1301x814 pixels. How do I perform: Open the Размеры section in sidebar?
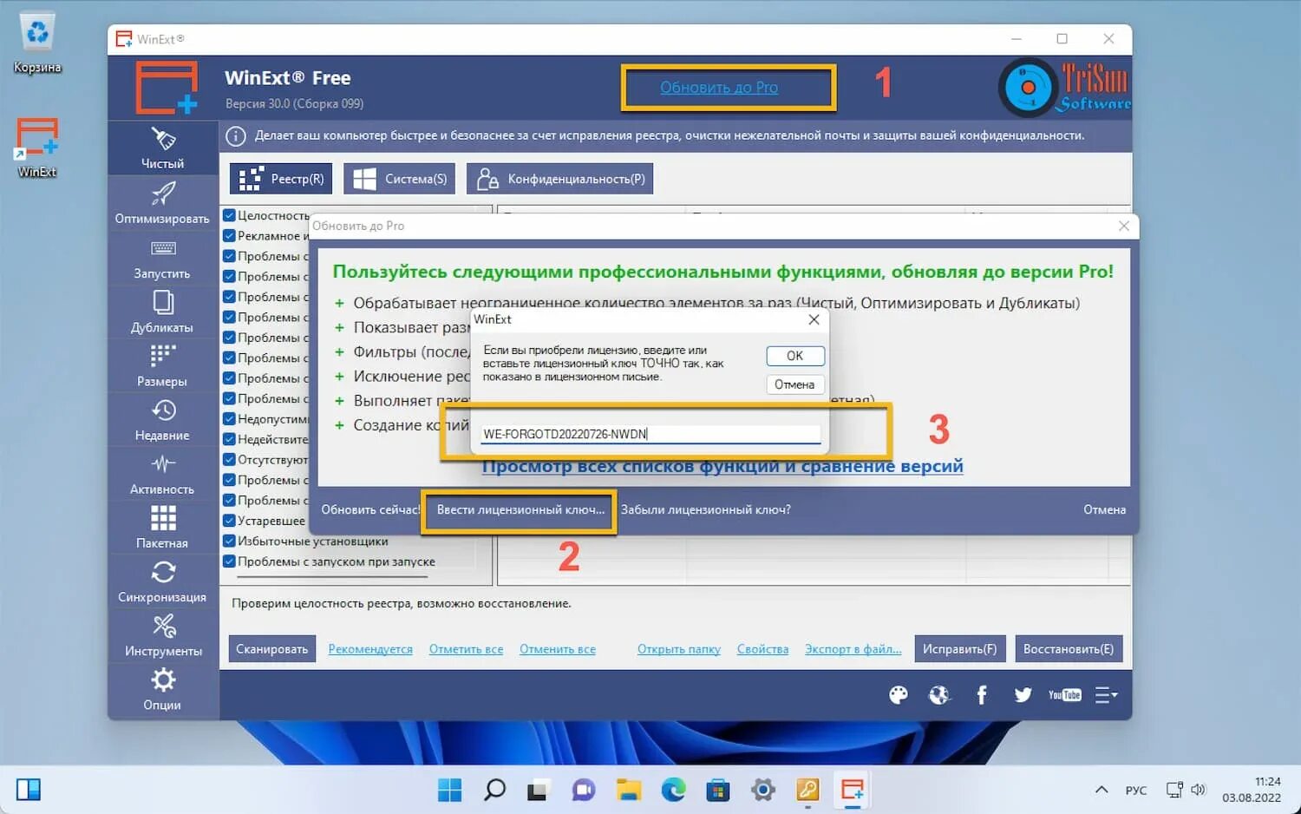163,365
